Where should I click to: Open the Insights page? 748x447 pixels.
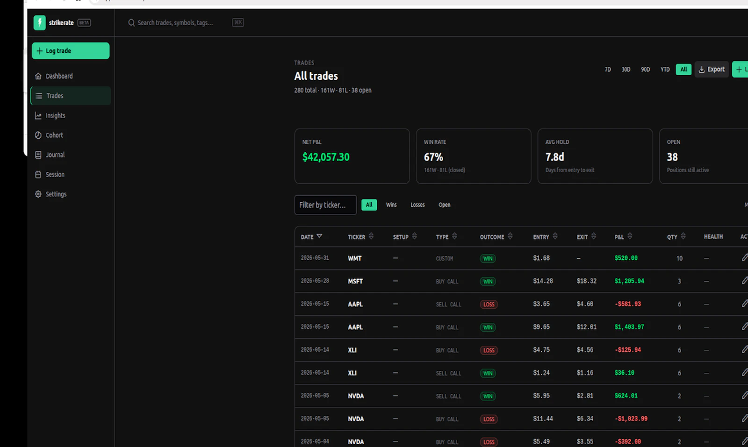point(71,115)
